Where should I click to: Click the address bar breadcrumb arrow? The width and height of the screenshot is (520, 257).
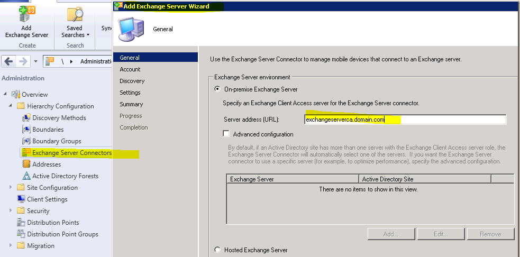coord(71,61)
